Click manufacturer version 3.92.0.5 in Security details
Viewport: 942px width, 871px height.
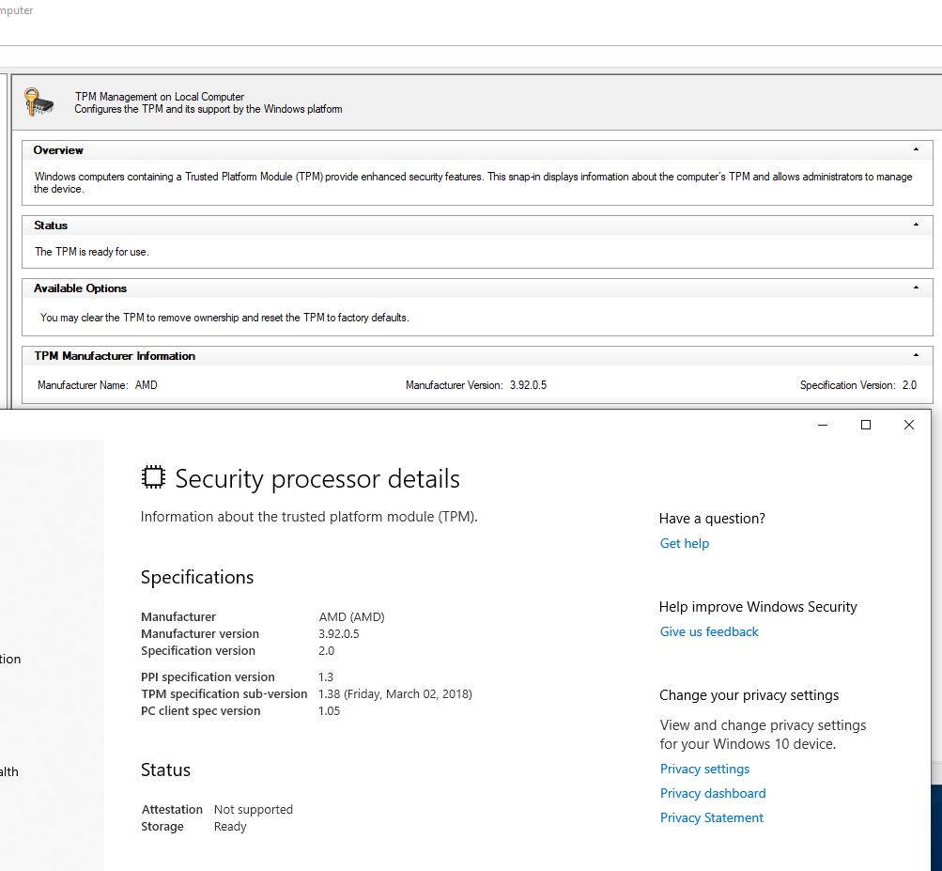tap(339, 633)
